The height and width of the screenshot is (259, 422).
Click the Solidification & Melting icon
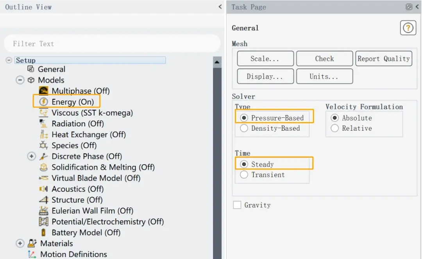tap(43, 167)
